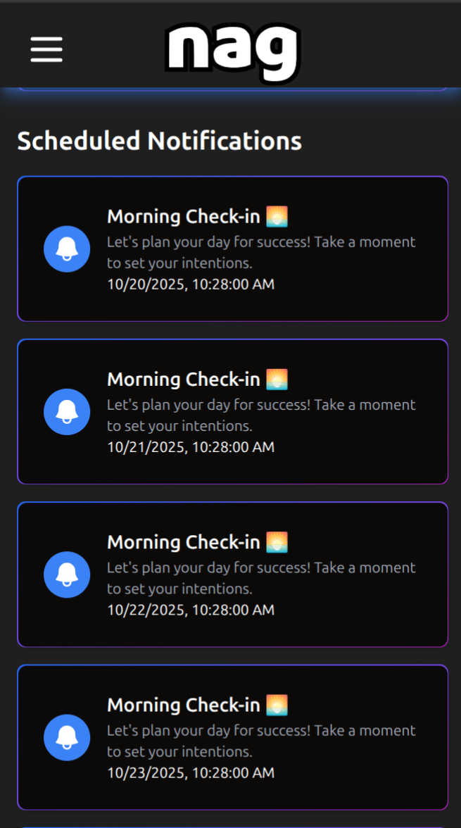Click sunrise emoji on 10/22/2025 check-in
Viewport: 461px width, 828px height.
pos(277,542)
